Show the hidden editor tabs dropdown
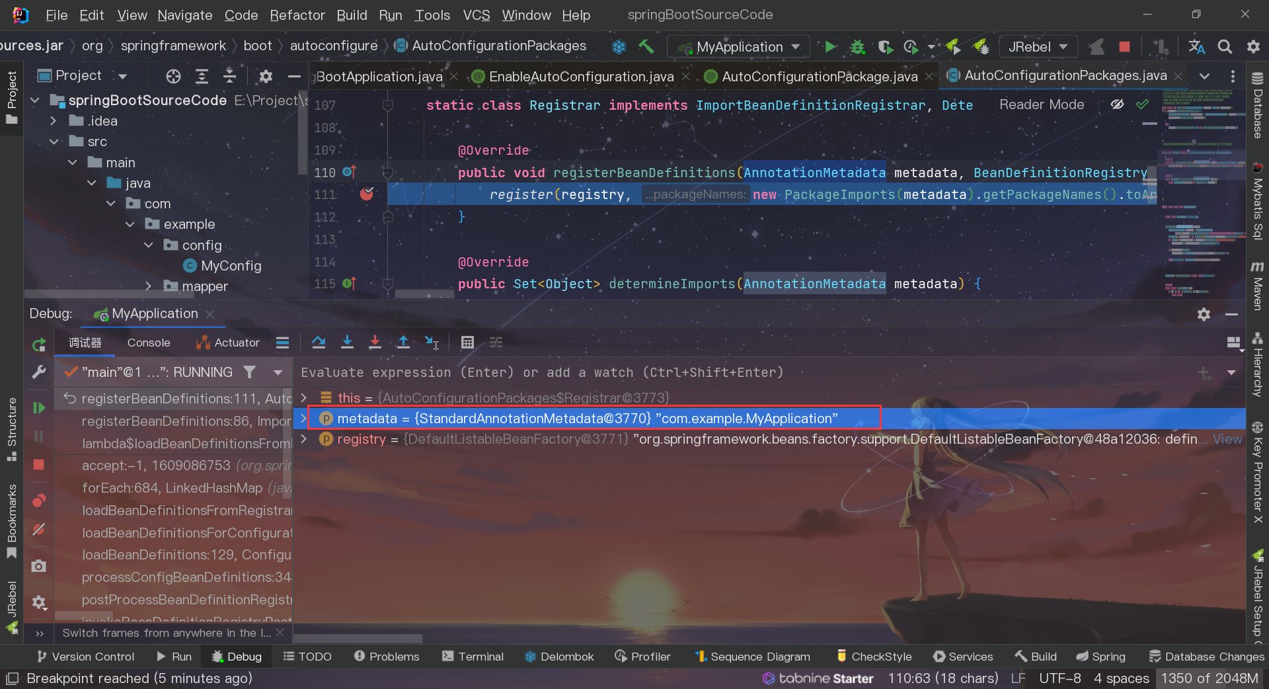The image size is (1269, 689). click(1205, 76)
